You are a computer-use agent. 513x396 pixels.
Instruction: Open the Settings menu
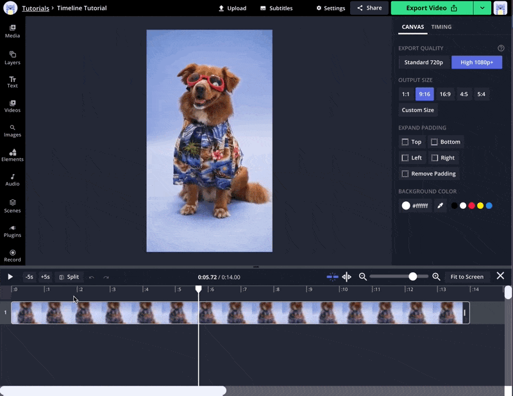(331, 8)
